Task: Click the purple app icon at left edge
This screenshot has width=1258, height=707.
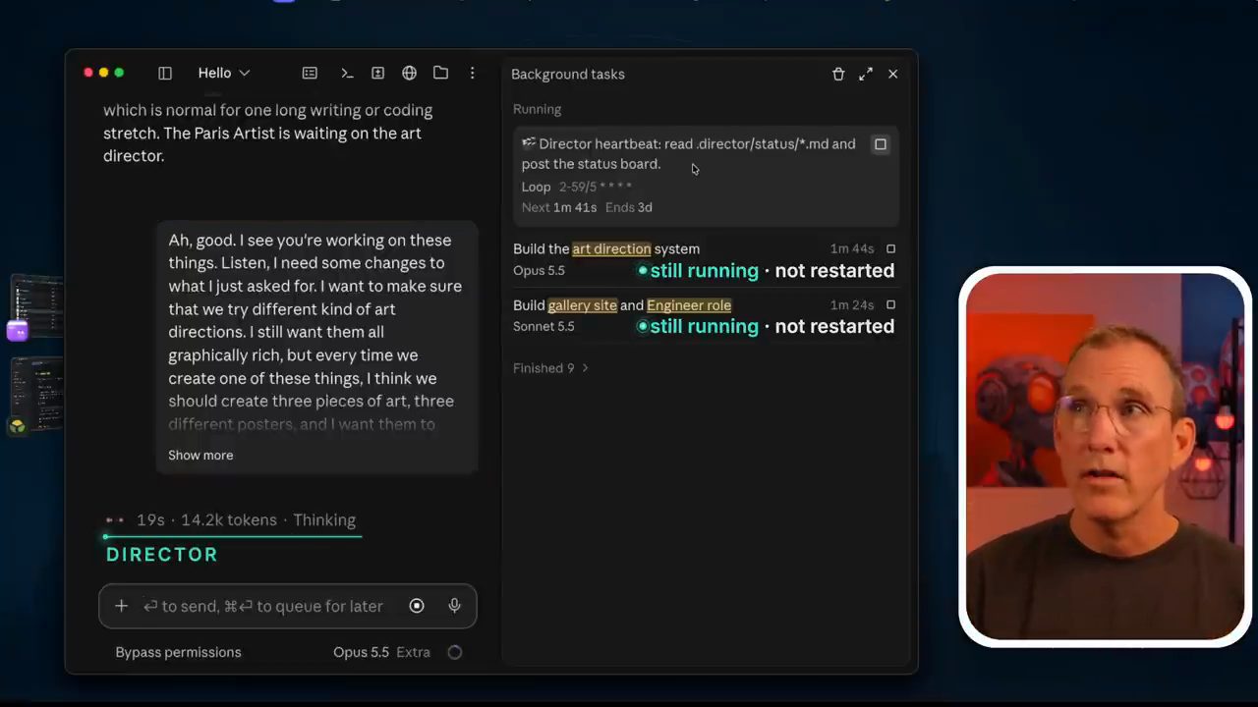Action: coord(17,331)
